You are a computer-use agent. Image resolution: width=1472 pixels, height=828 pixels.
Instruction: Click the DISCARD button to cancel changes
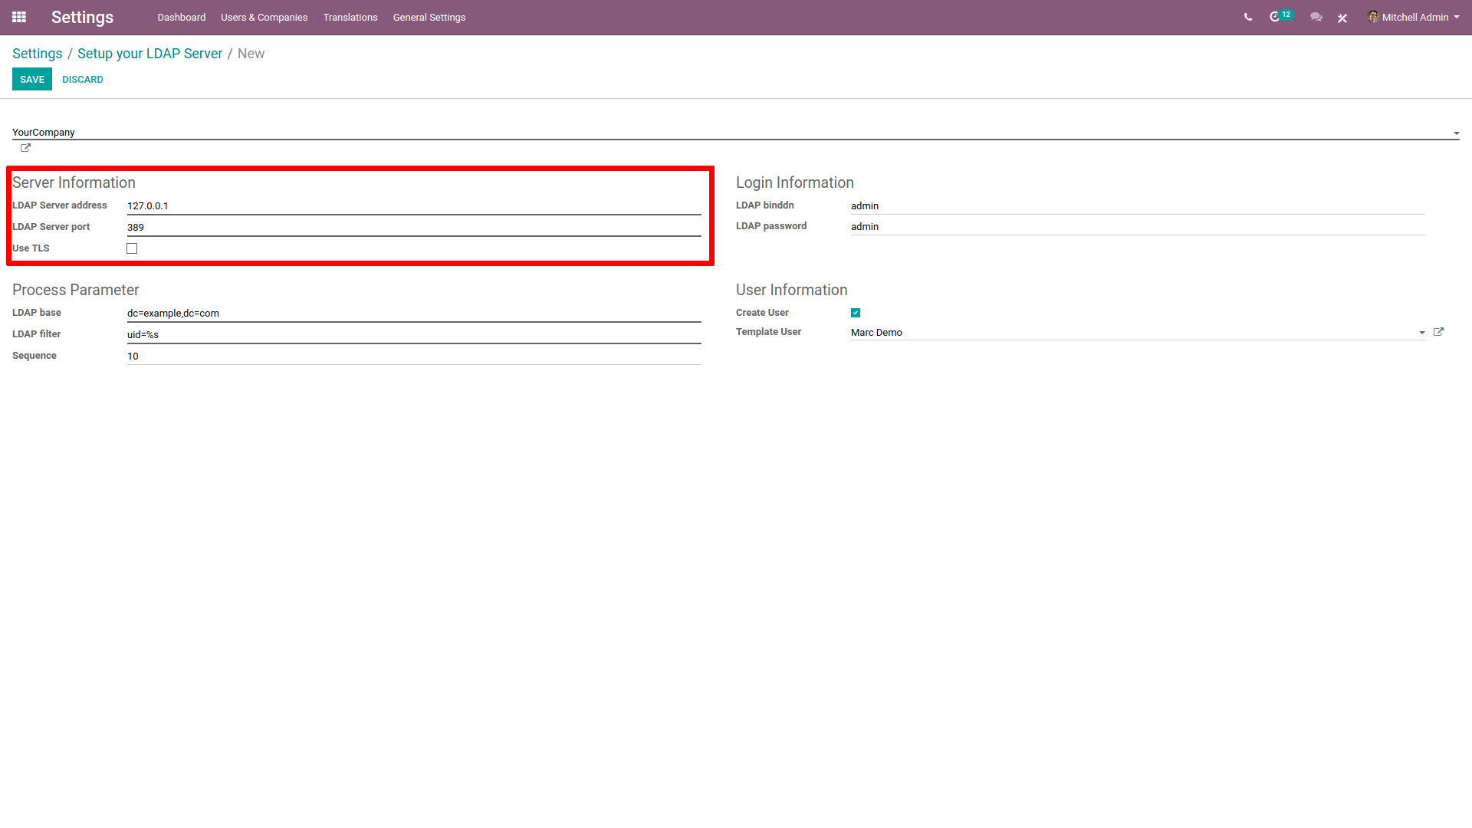click(x=80, y=80)
